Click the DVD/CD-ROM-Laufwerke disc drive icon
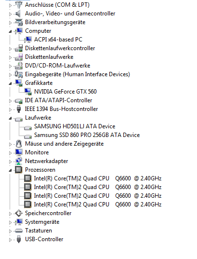 tap(19, 66)
